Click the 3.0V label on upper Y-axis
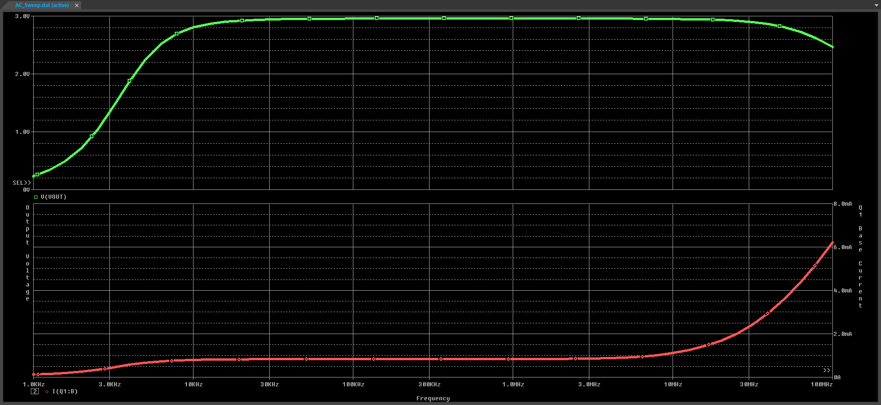881x405 pixels. pos(22,16)
